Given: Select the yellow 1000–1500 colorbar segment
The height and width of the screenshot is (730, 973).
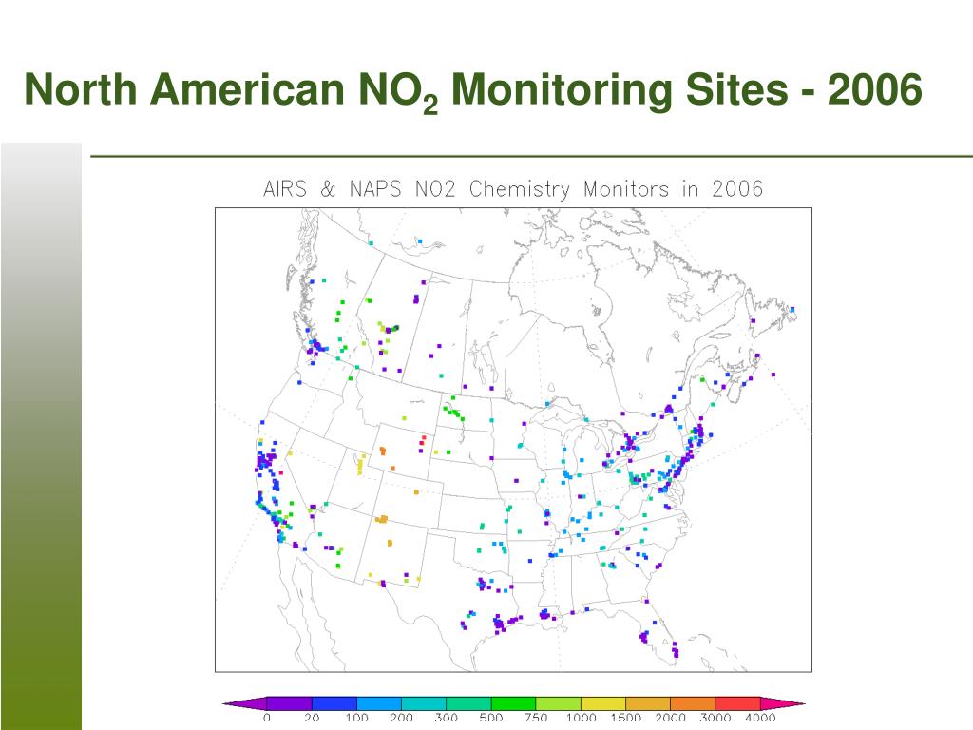Looking at the screenshot, I should coord(603,703).
